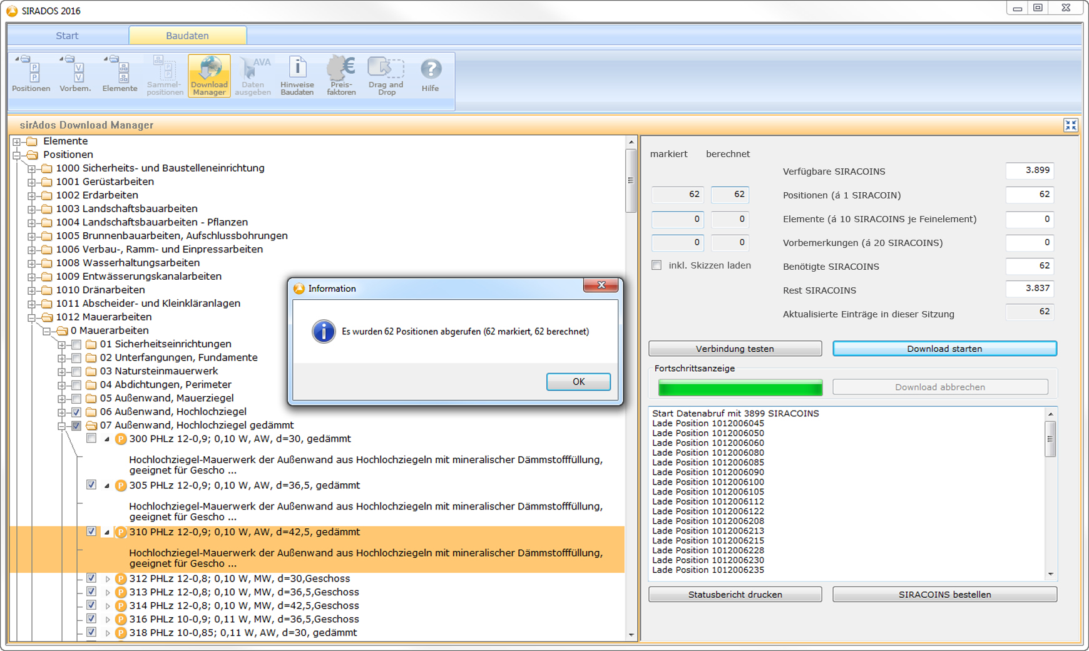The height and width of the screenshot is (651, 1089).
Task: Uncheck 06 Außenwand, Hochlochziegel checkbox
Action: coord(76,412)
